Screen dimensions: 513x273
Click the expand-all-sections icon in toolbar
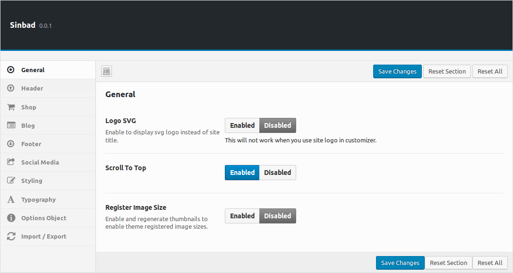tap(107, 71)
